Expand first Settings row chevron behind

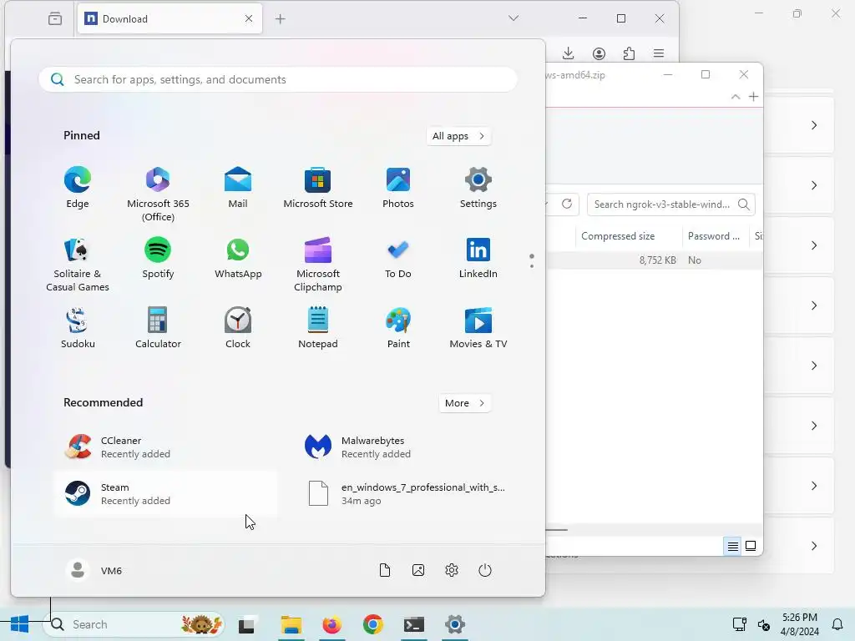[814, 125]
